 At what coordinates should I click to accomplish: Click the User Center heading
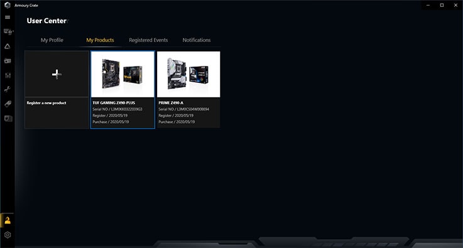click(46, 21)
